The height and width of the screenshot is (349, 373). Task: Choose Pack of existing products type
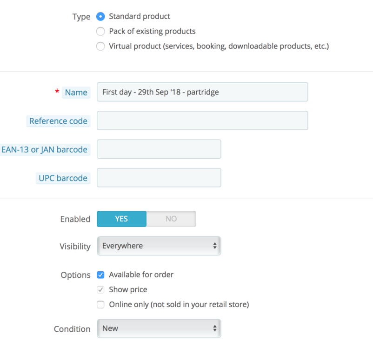pos(100,31)
